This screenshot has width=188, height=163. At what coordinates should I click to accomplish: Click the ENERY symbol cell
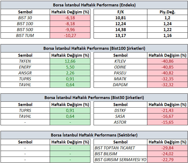click(x=25, y=67)
